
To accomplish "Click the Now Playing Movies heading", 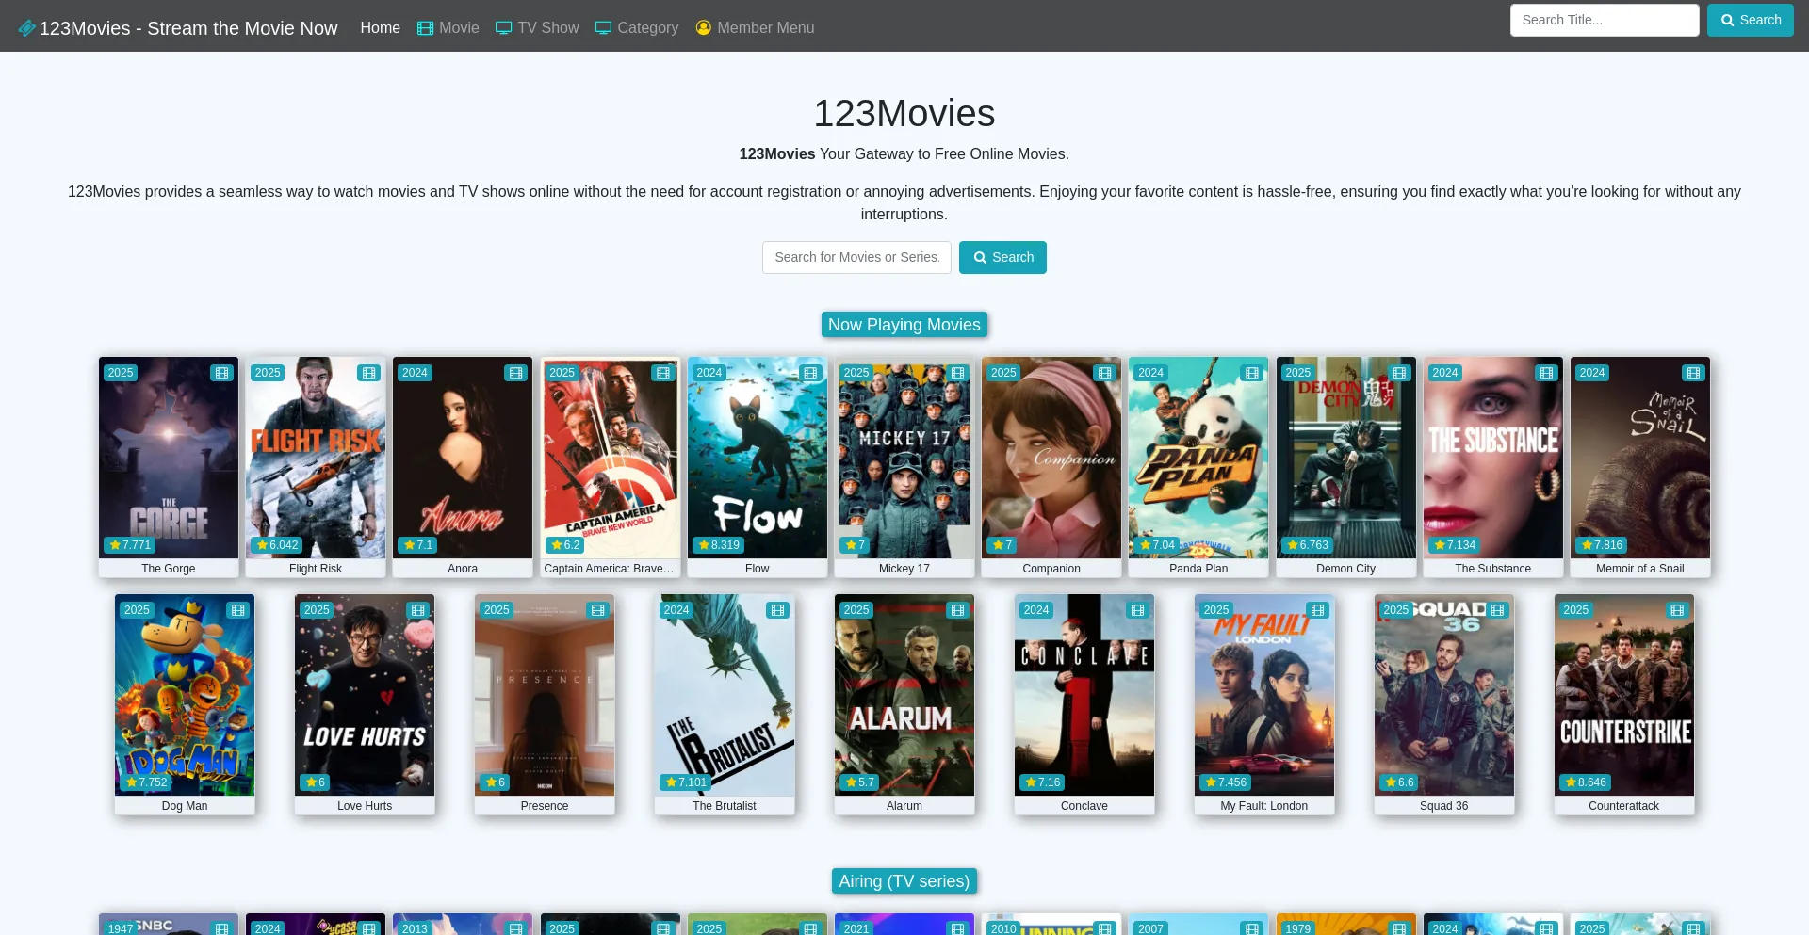I will [x=904, y=325].
